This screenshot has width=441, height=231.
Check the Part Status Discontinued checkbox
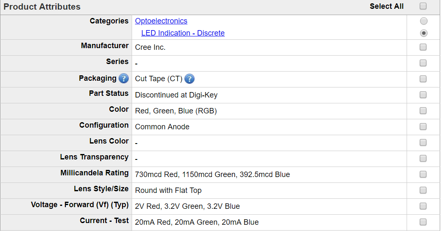click(423, 95)
